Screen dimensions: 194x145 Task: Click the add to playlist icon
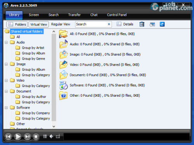152,24
